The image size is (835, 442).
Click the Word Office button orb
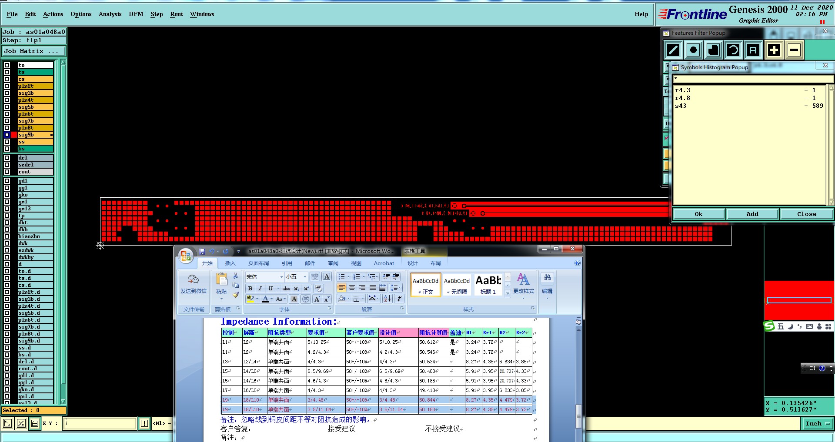186,256
